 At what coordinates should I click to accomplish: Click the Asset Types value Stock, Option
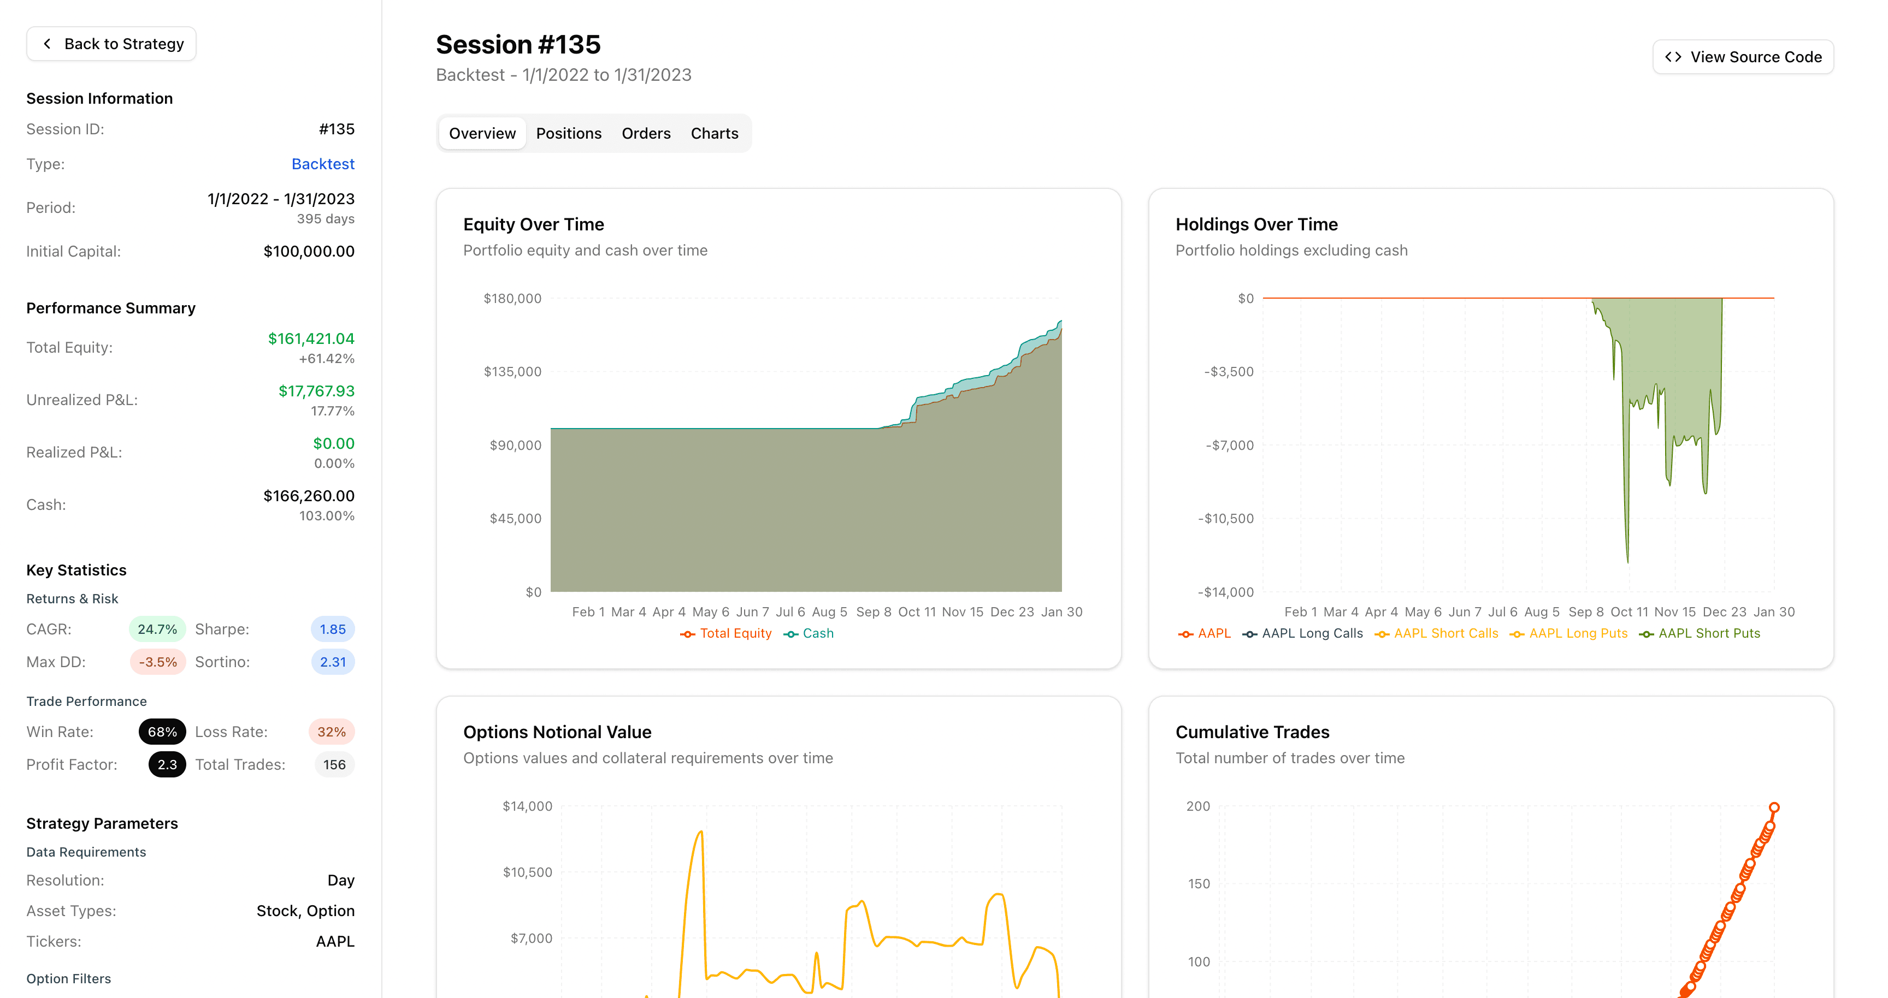305,912
